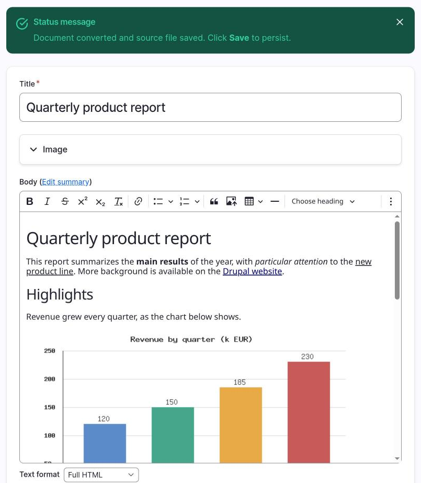Open the image upload tool

coord(232,201)
